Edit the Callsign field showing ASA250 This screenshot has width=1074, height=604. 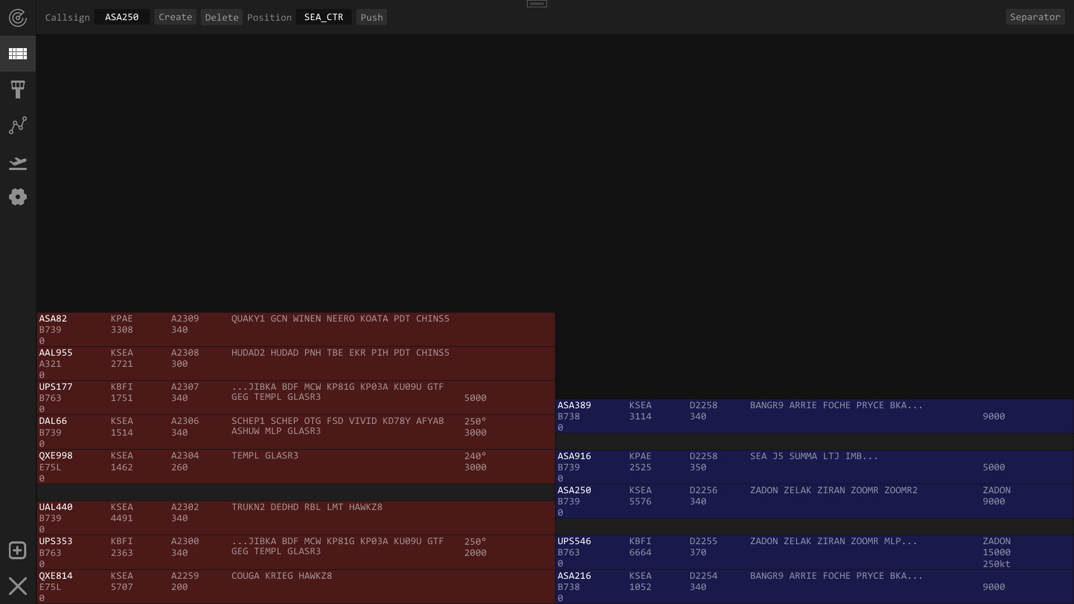(121, 17)
